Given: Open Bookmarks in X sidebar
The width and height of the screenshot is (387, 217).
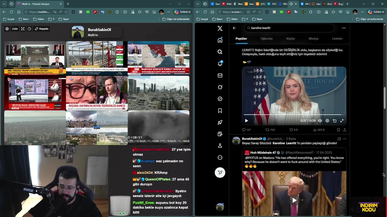Looking at the screenshot, I should pos(220,111).
